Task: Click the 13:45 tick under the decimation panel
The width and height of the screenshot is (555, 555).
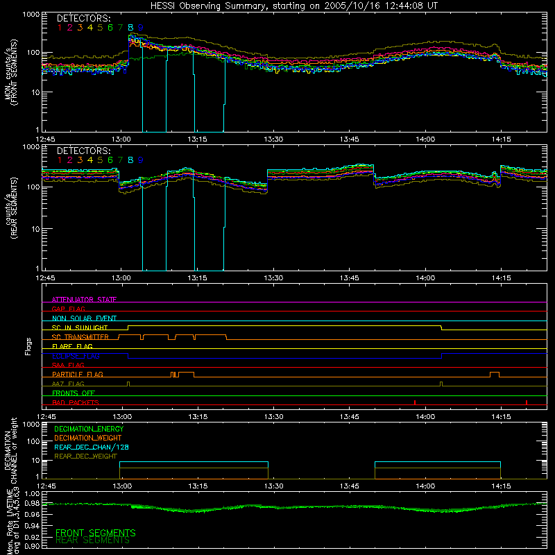Action: click(x=350, y=486)
